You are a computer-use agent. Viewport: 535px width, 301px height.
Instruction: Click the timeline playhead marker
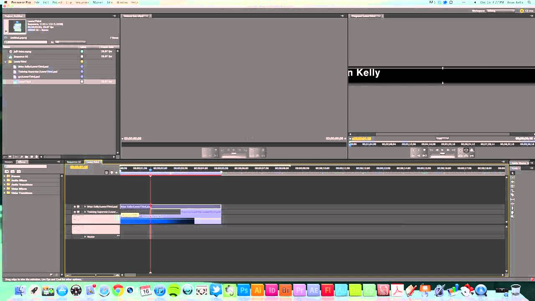[x=150, y=171]
